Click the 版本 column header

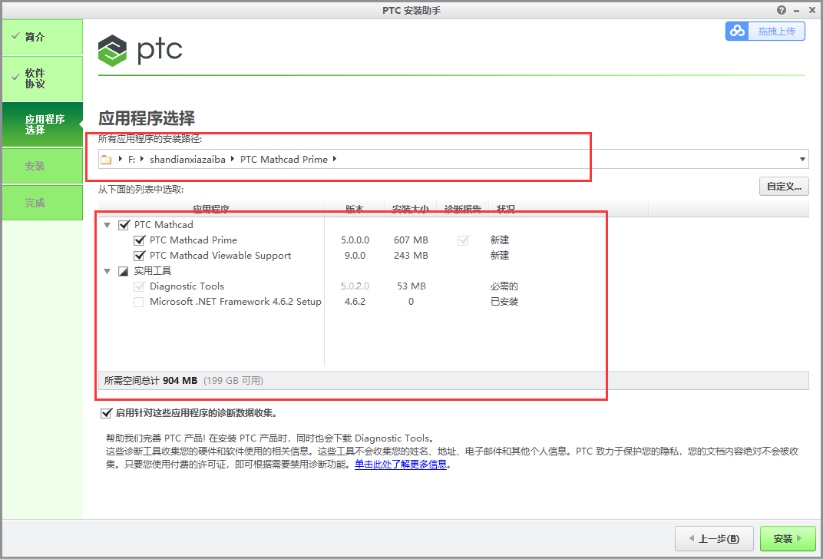click(x=354, y=209)
